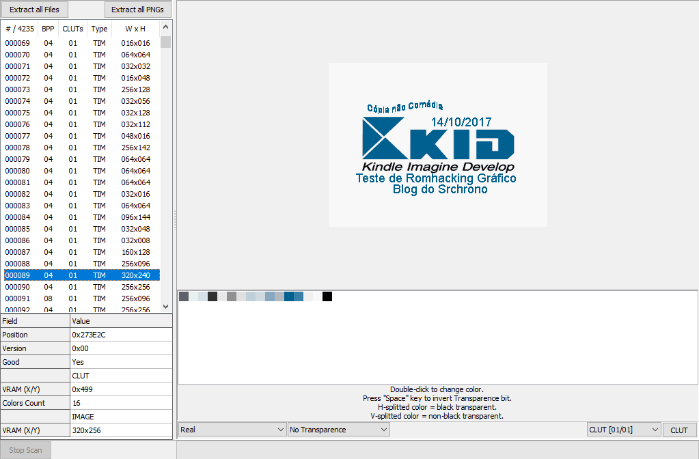Select file row 000075
The height and width of the screenshot is (459, 699).
(81, 113)
